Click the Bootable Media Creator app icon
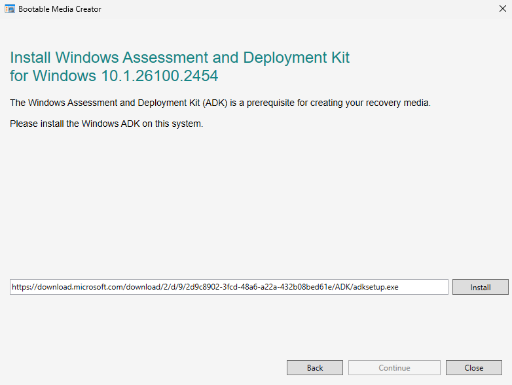Image resolution: width=512 pixels, height=385 pixels. (10, 8)
